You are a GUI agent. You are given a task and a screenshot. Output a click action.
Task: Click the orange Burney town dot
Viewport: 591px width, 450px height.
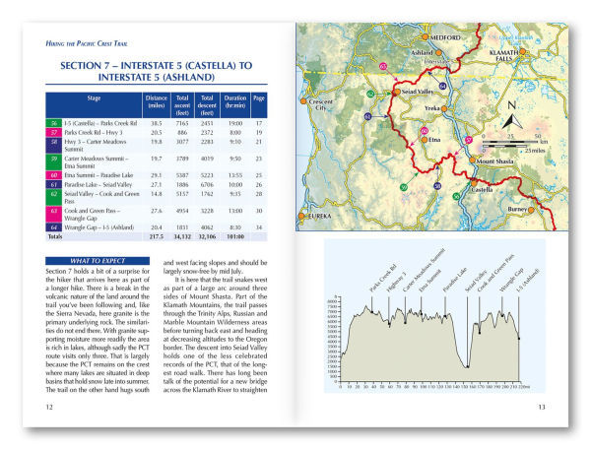coord(531,210)
